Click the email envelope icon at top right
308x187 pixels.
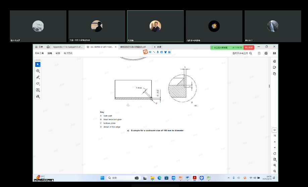click(274, 53)
